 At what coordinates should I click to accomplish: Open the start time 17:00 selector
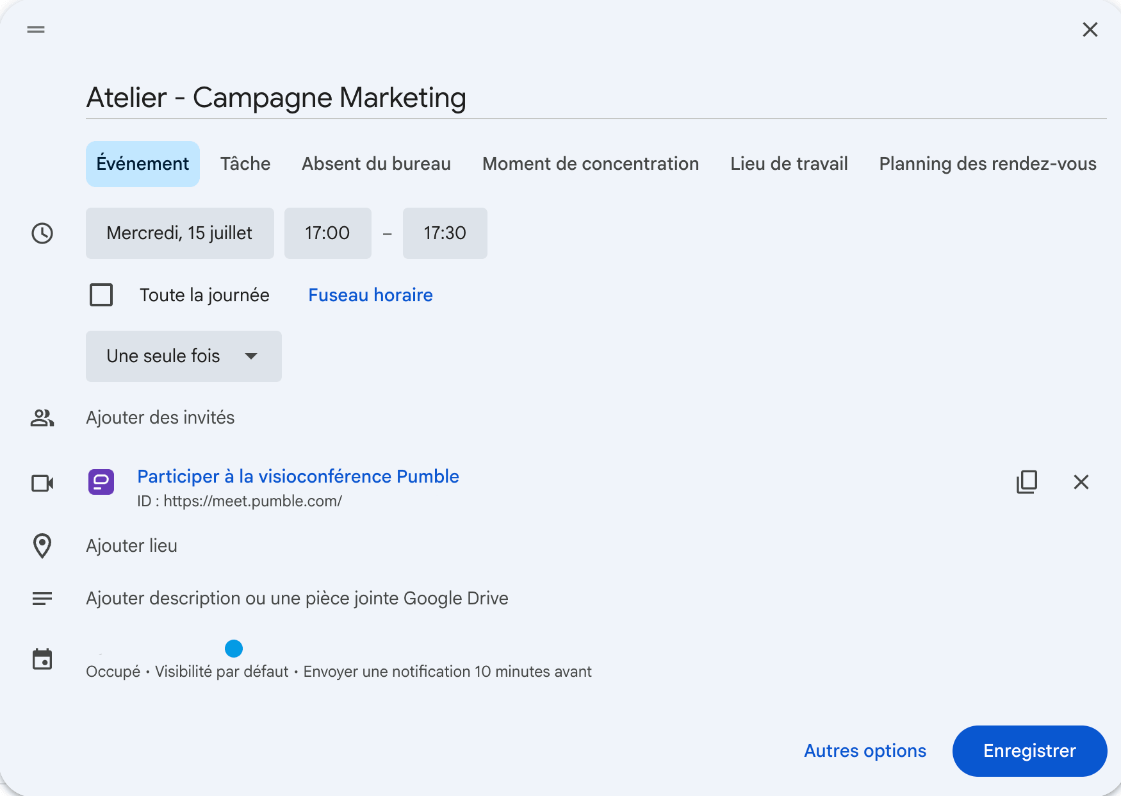click(327, 233)
